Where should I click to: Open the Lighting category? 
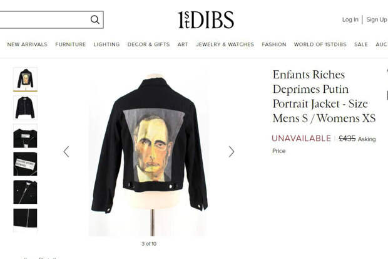click(x=106, y=45)
